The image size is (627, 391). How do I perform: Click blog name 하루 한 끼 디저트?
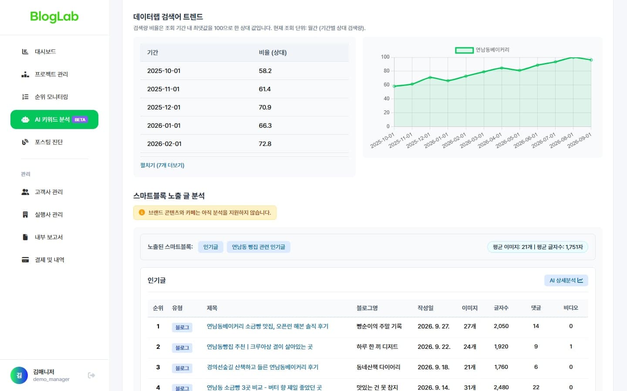tap(377, 347)
